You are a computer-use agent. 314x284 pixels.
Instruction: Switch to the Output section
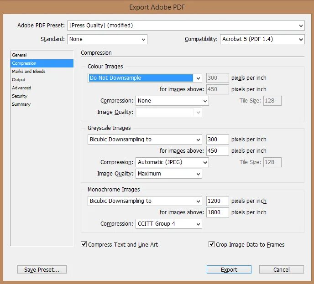[42, 80]
